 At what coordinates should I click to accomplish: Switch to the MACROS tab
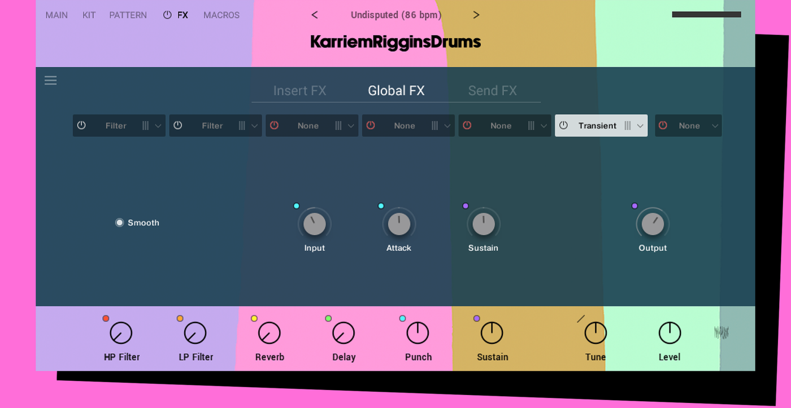click(221, 15)
